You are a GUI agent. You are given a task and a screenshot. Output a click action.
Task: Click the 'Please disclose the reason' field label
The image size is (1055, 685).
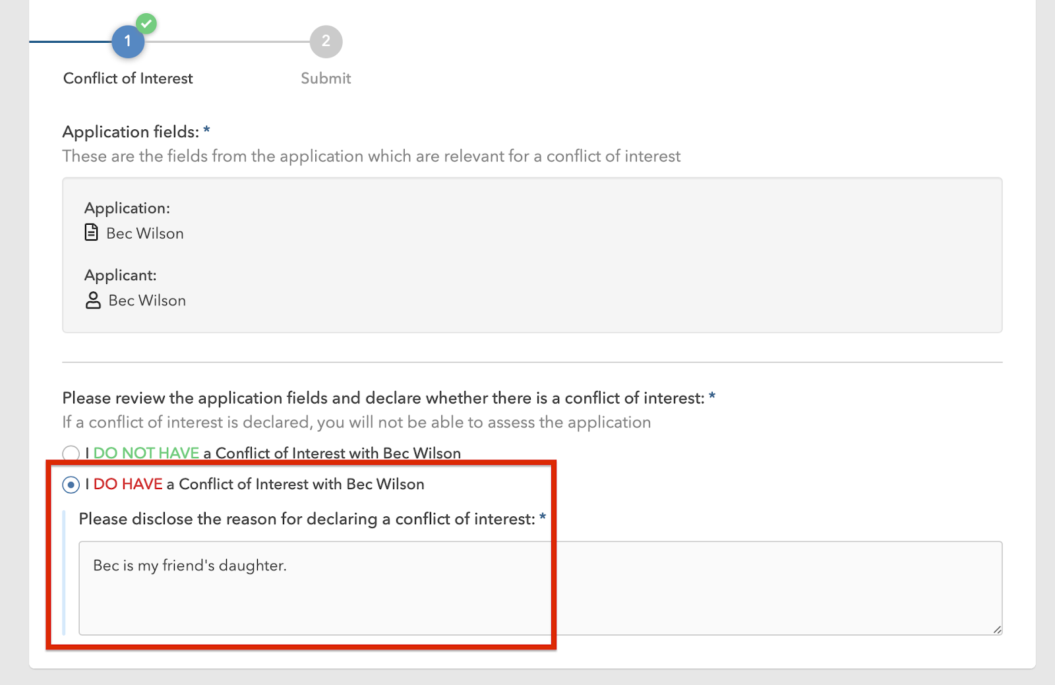click(307, 520)
